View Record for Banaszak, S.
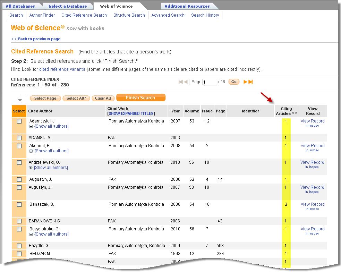341x272 pixels. (x=312, y=204)
